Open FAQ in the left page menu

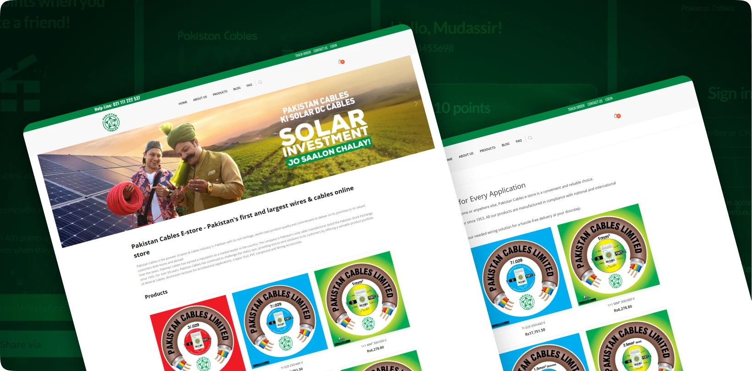(x=249, y=85)
